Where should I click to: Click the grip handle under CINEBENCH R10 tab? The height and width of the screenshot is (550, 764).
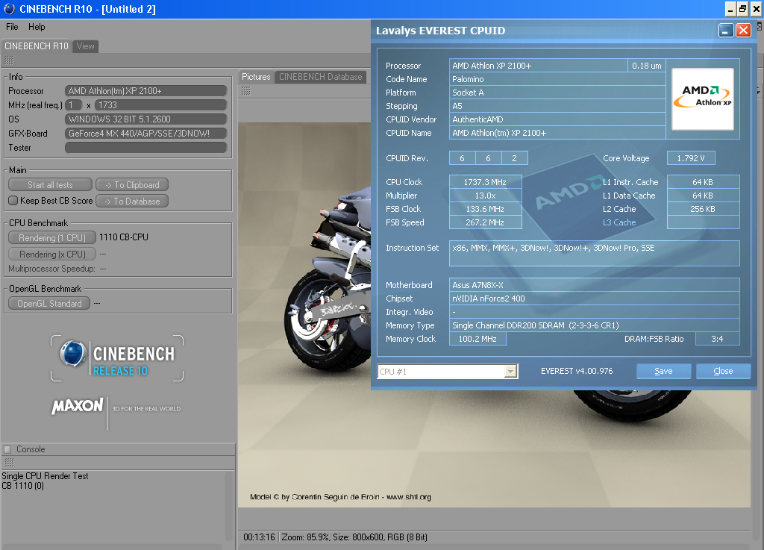(9, 60)
